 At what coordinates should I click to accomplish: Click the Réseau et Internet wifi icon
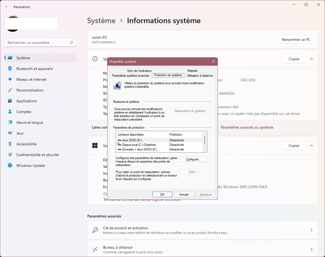[x=10, y=79]
